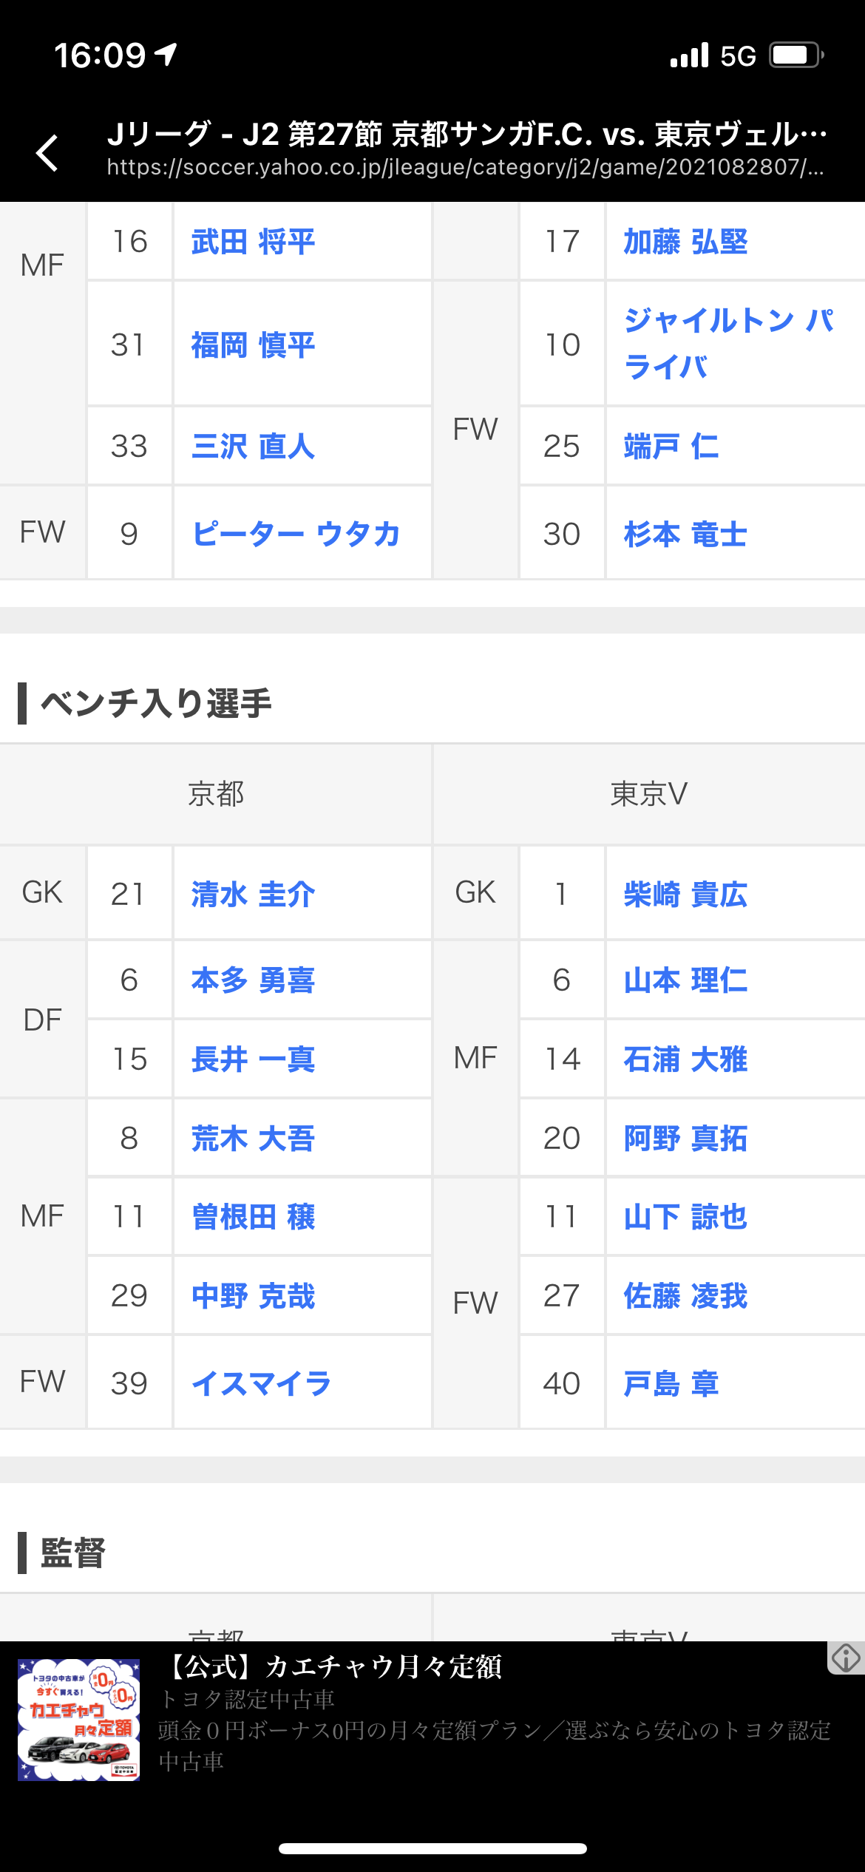
Task: Select 本多 勇喜 defender link
Action: 254,980
